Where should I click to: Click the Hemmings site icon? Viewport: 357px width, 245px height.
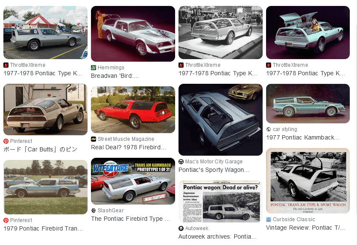(x=94, y=67)
